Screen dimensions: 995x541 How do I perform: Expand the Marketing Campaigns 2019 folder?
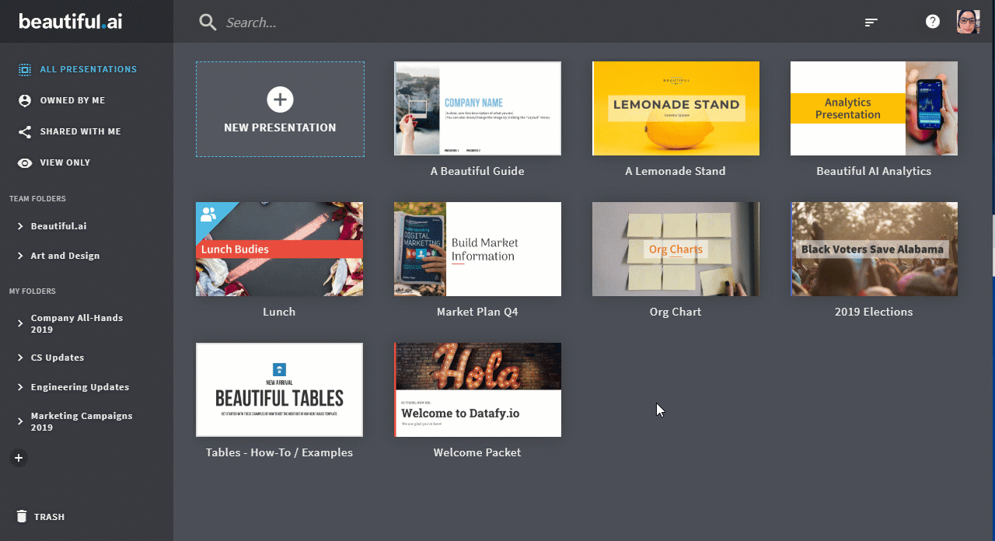20,421
